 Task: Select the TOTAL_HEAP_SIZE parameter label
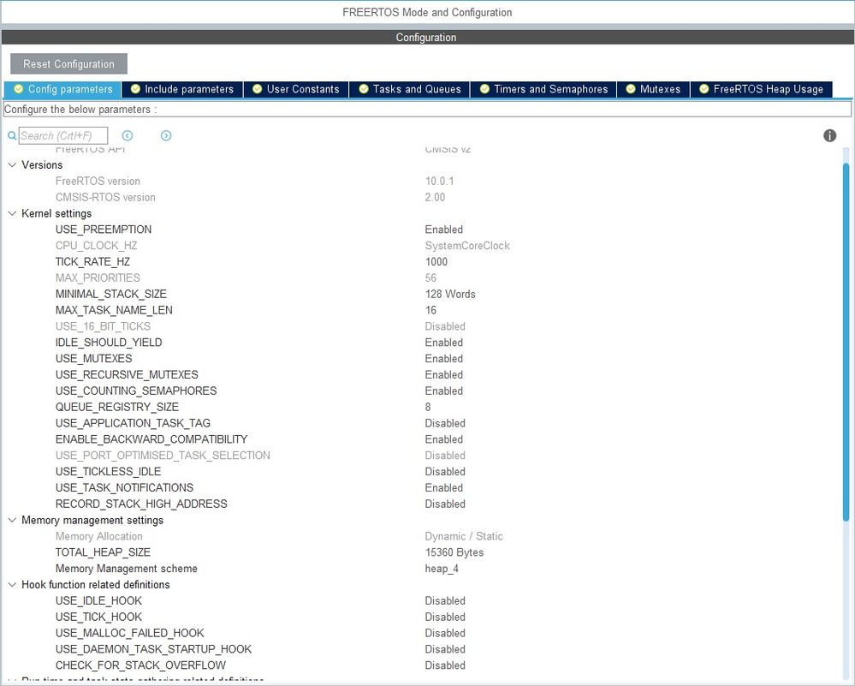[x=103, y=552]
